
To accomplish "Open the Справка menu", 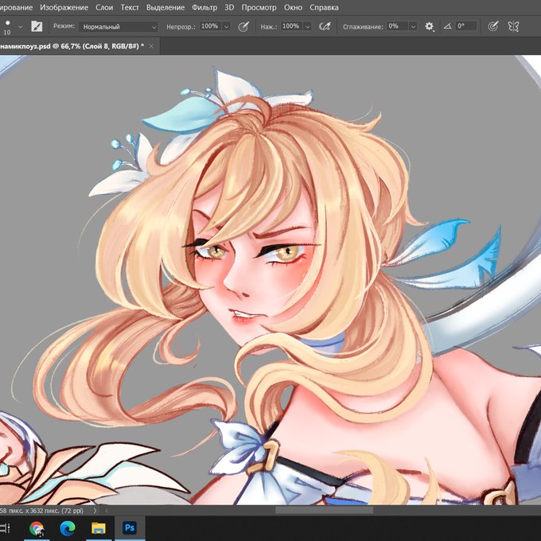I will click(324, 7).
